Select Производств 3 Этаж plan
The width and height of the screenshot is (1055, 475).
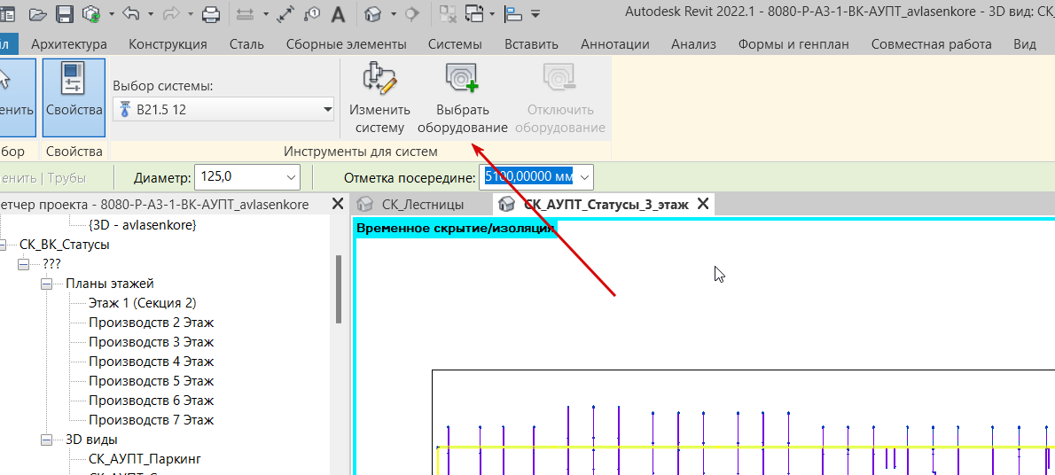[x=152, y=342]
